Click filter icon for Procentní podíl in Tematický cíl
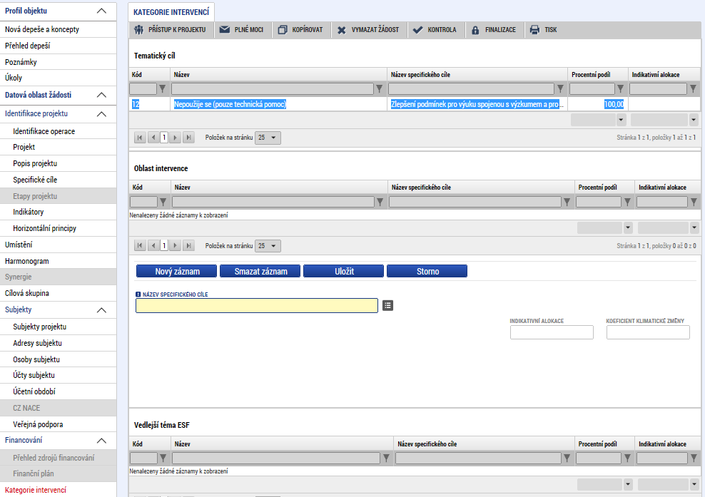Screen dimensions: 705x497 pyautogui.click(x=621, y=89)
